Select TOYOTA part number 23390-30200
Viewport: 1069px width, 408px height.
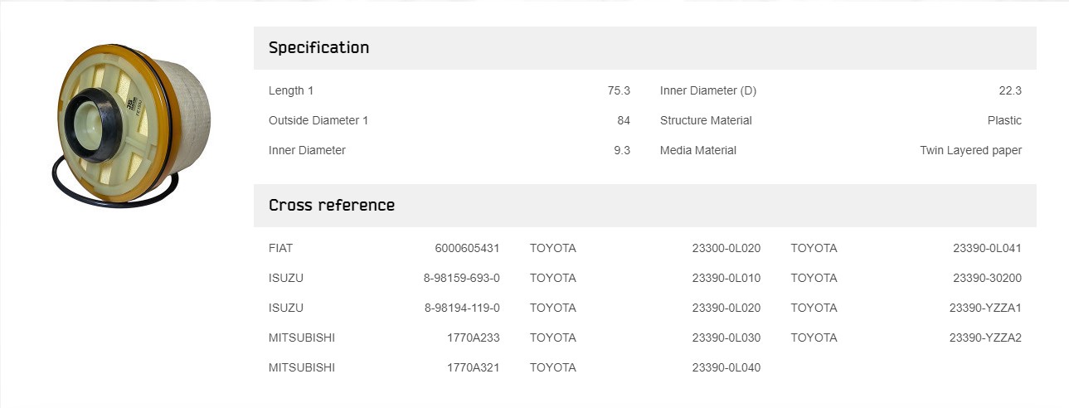[x=988, y=278]
